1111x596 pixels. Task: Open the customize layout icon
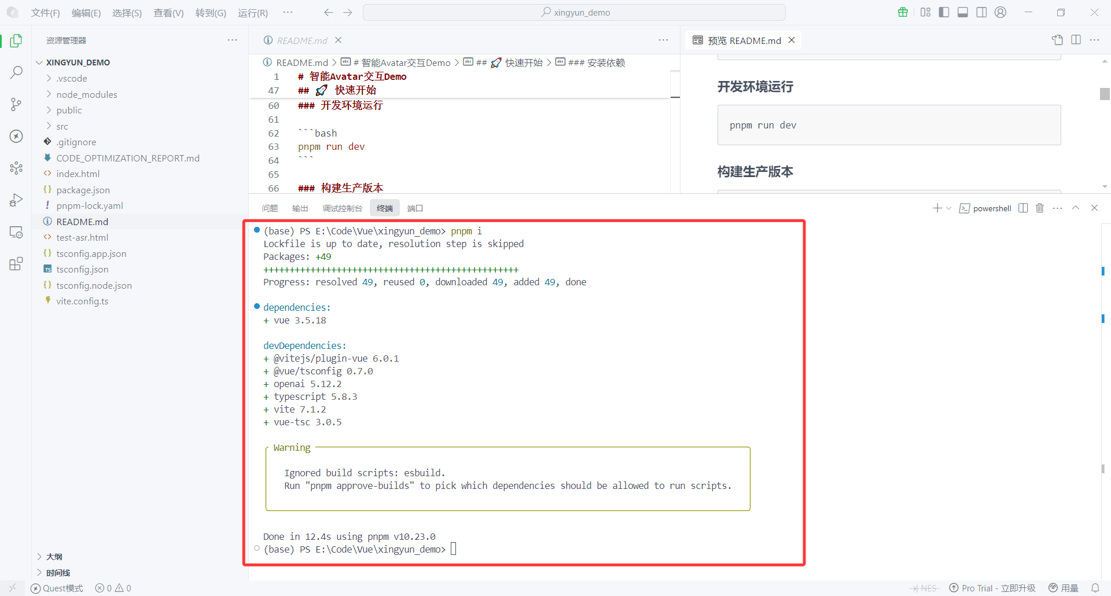(x=925, y=12)
